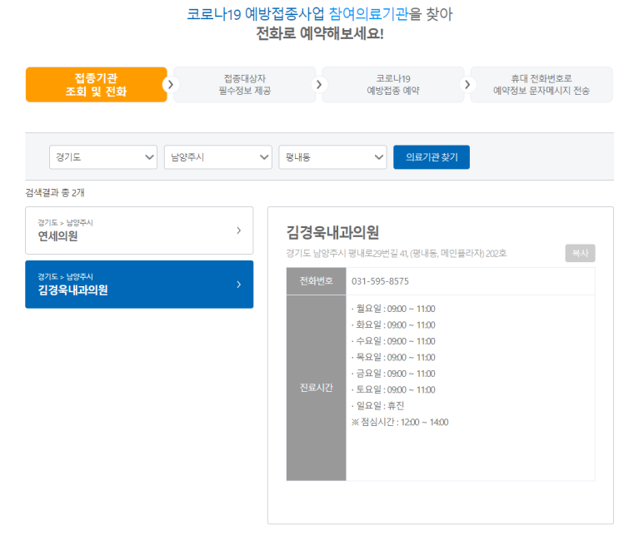
Task: Click the 일요일 : 휴진 row
Action: [378, 406]
